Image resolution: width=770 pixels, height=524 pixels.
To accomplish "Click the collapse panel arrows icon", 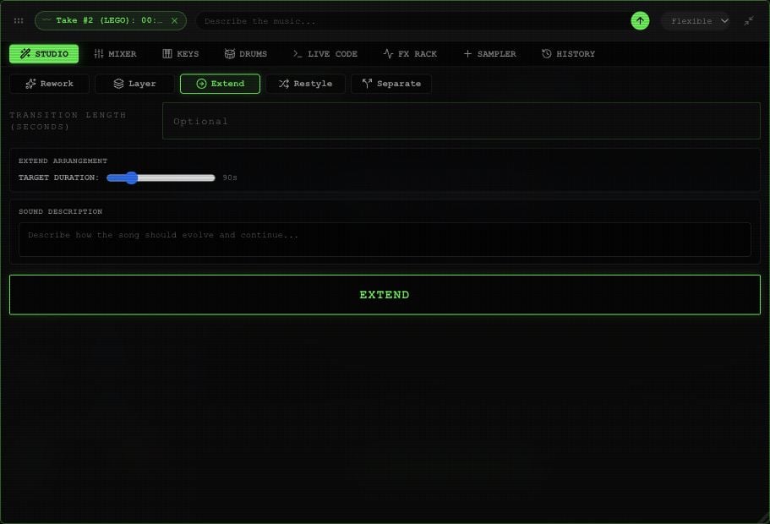I will click(748, 20).
